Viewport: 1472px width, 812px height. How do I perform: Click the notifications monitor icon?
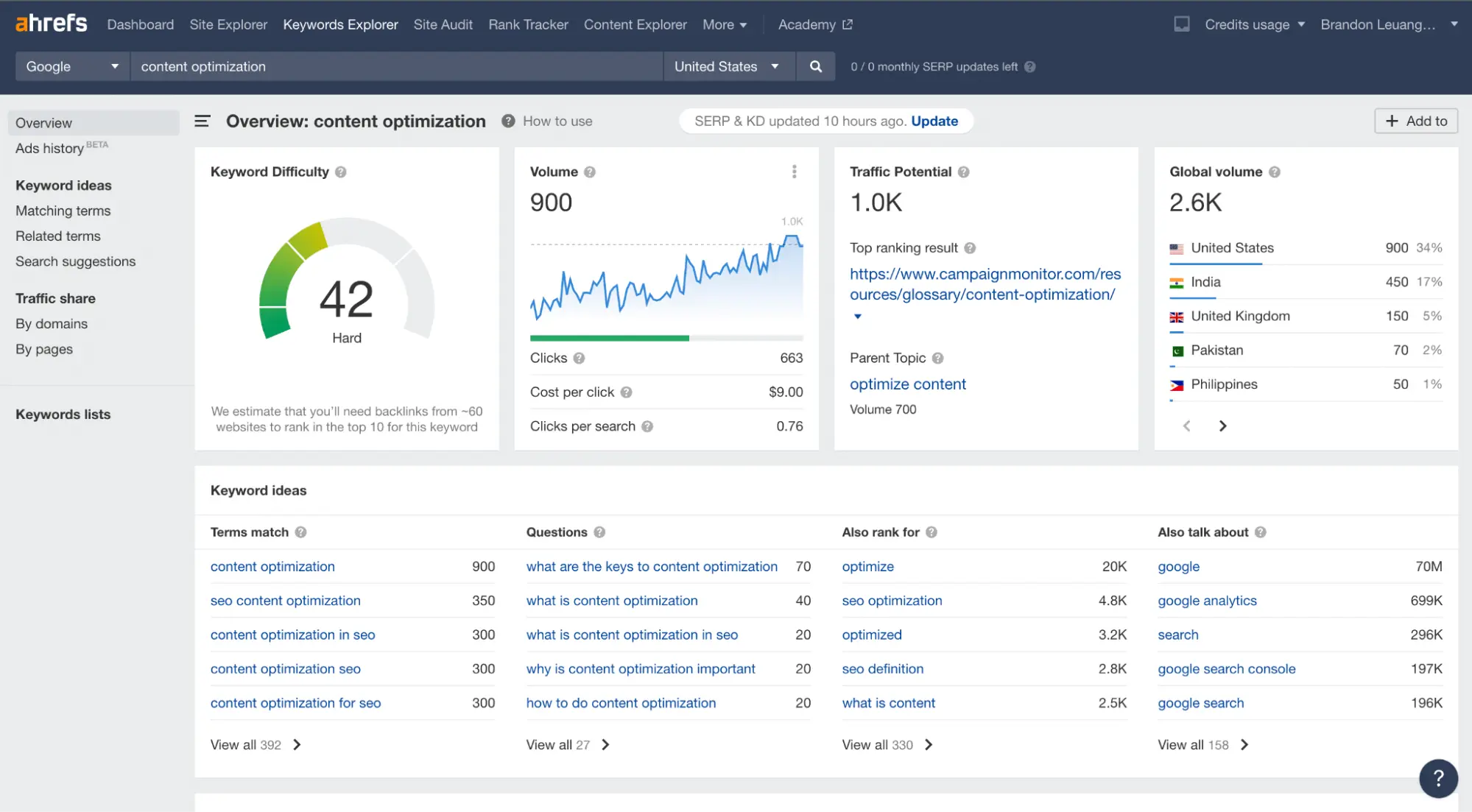(x=1181, y=24)
